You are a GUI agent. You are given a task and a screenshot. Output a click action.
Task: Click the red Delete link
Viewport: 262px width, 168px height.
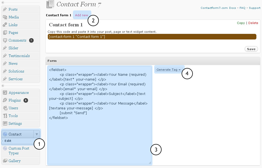click(253, 23)
